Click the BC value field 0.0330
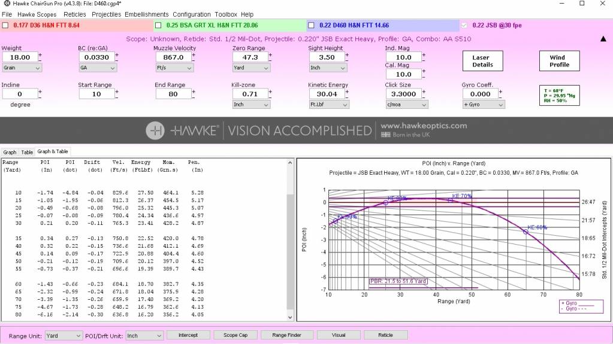This screenshot has height=344, width=613. [96, 57]
